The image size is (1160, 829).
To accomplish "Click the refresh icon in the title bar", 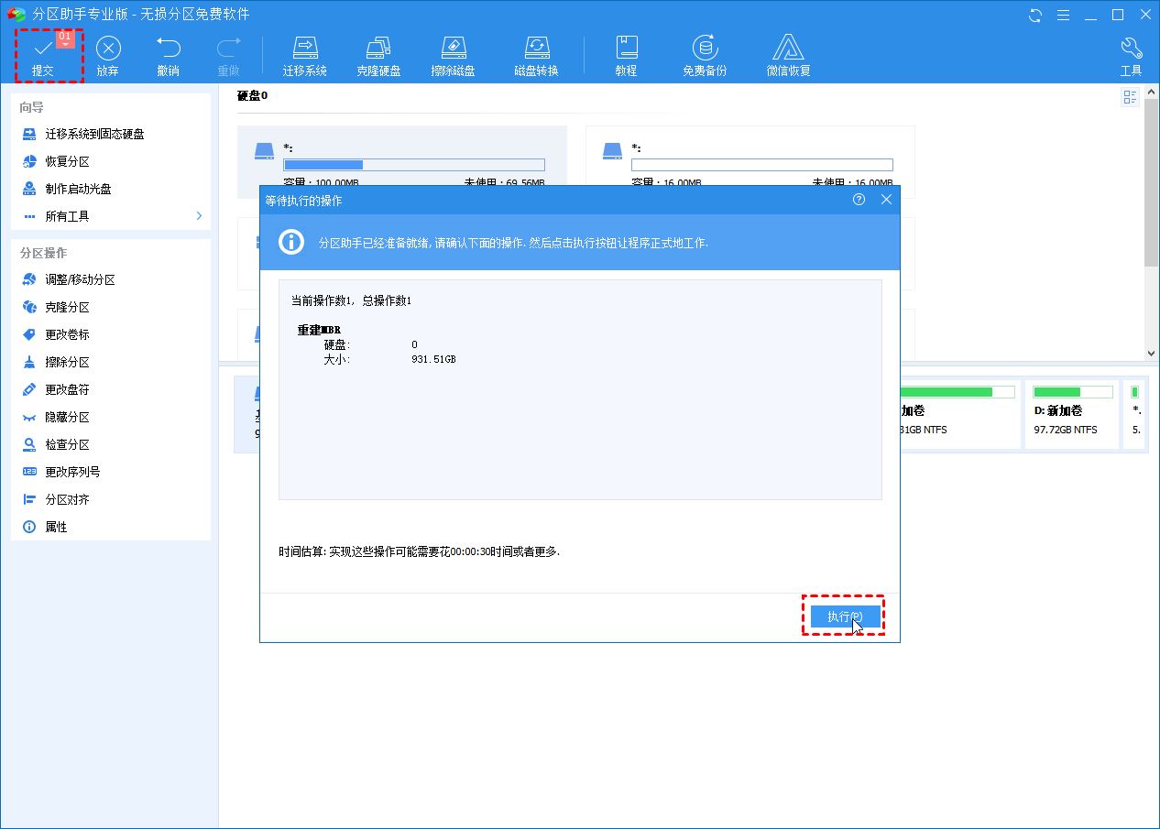I will coord(1034,15).
